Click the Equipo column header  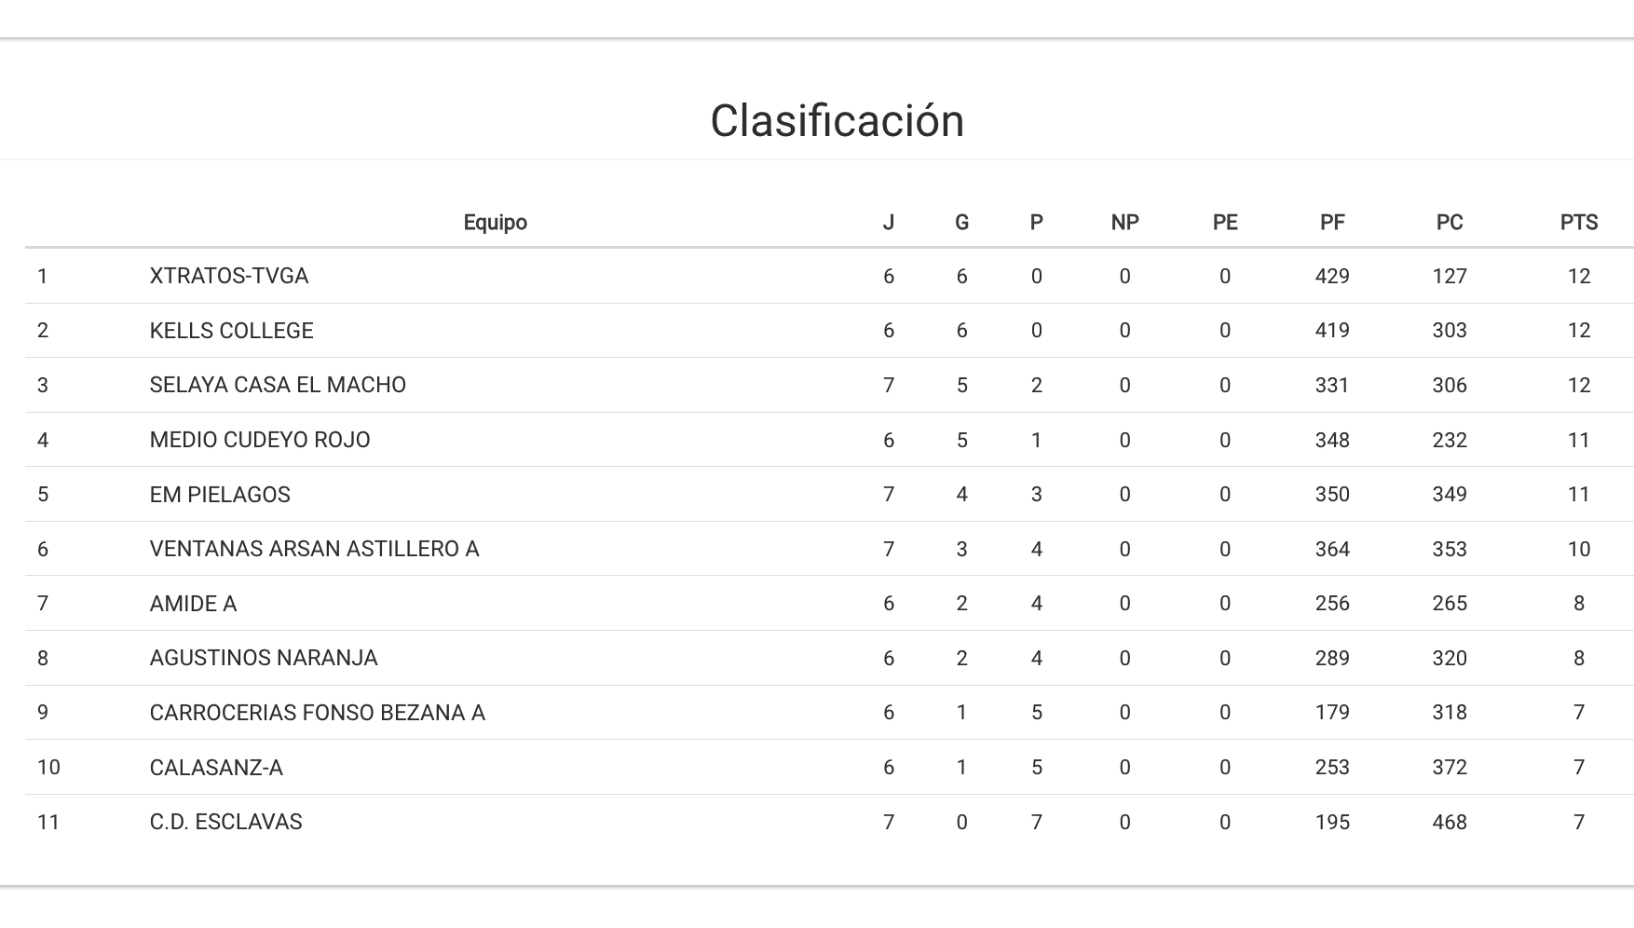click(495, 223)
